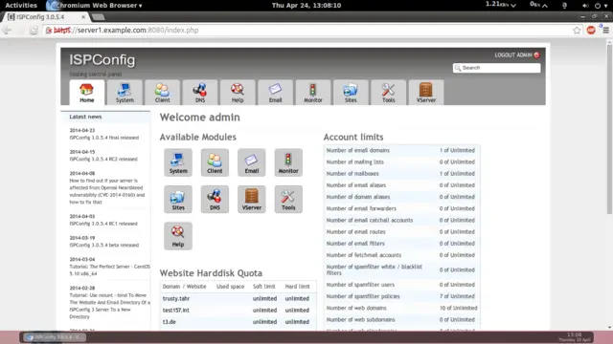This screenshot has width=613, height=344.
Task: Click the Number of email domains row
Action: point(401,150)
